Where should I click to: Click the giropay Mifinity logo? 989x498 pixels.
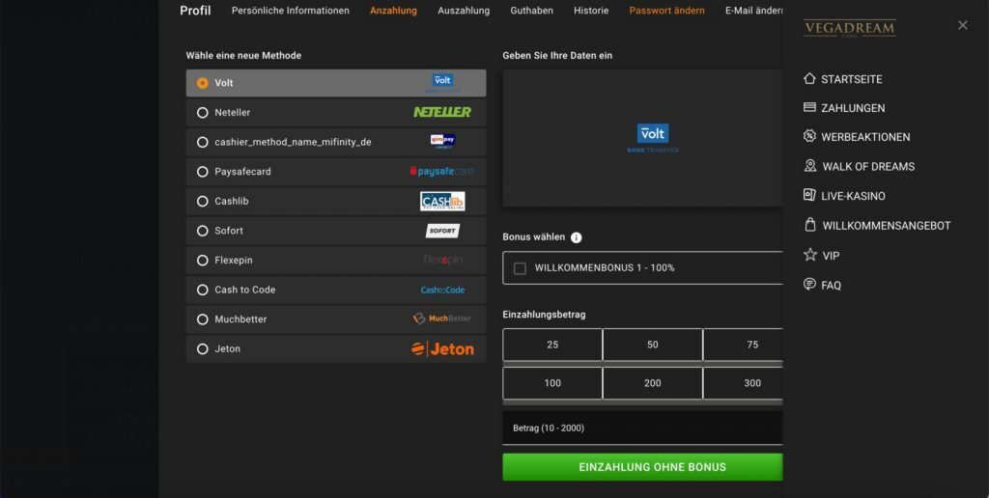point(442,141)
